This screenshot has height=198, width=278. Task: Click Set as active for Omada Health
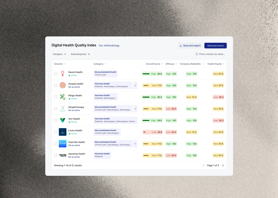74,87
